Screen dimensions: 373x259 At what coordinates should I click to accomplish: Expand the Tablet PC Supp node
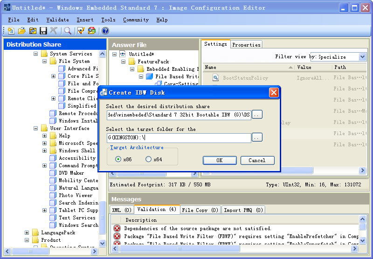pyautogui.click(x=44, y=210)
